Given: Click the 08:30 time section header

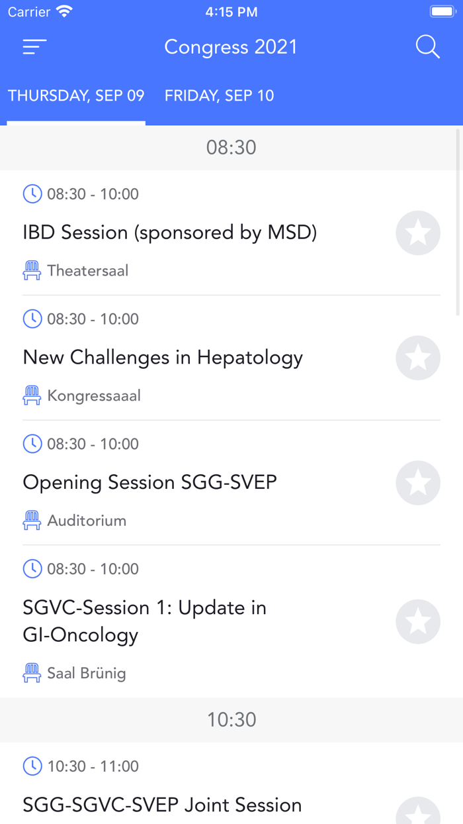Looking at the screenshot, I should tap(231, 148).
